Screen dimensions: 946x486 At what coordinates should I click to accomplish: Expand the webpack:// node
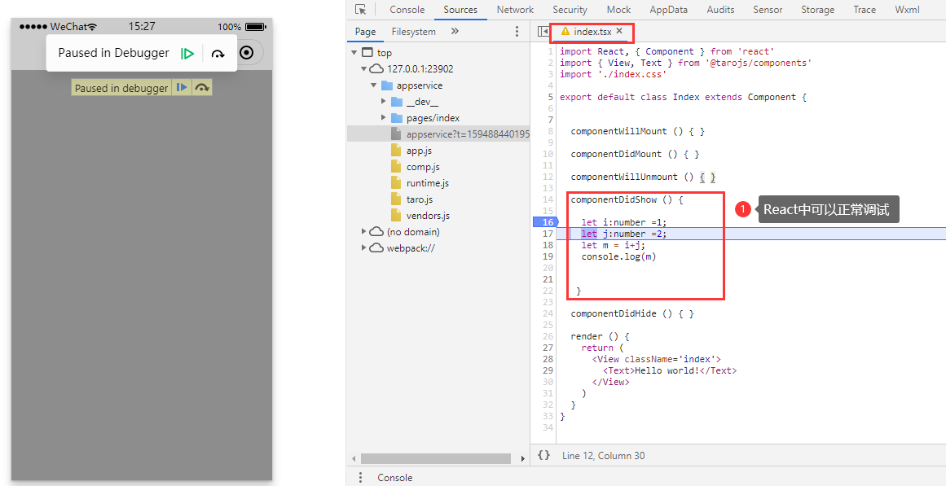tap(365, 247)
